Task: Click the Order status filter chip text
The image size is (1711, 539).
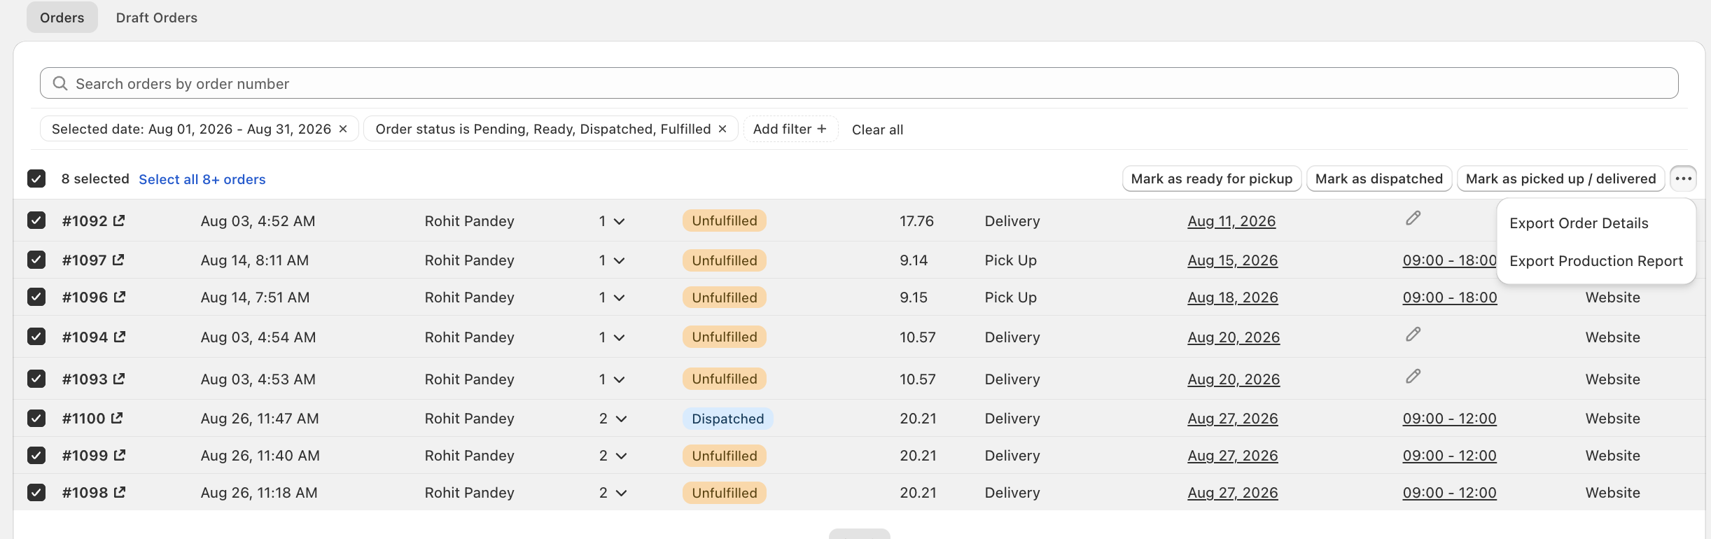Action: click(x=543, y=129)
